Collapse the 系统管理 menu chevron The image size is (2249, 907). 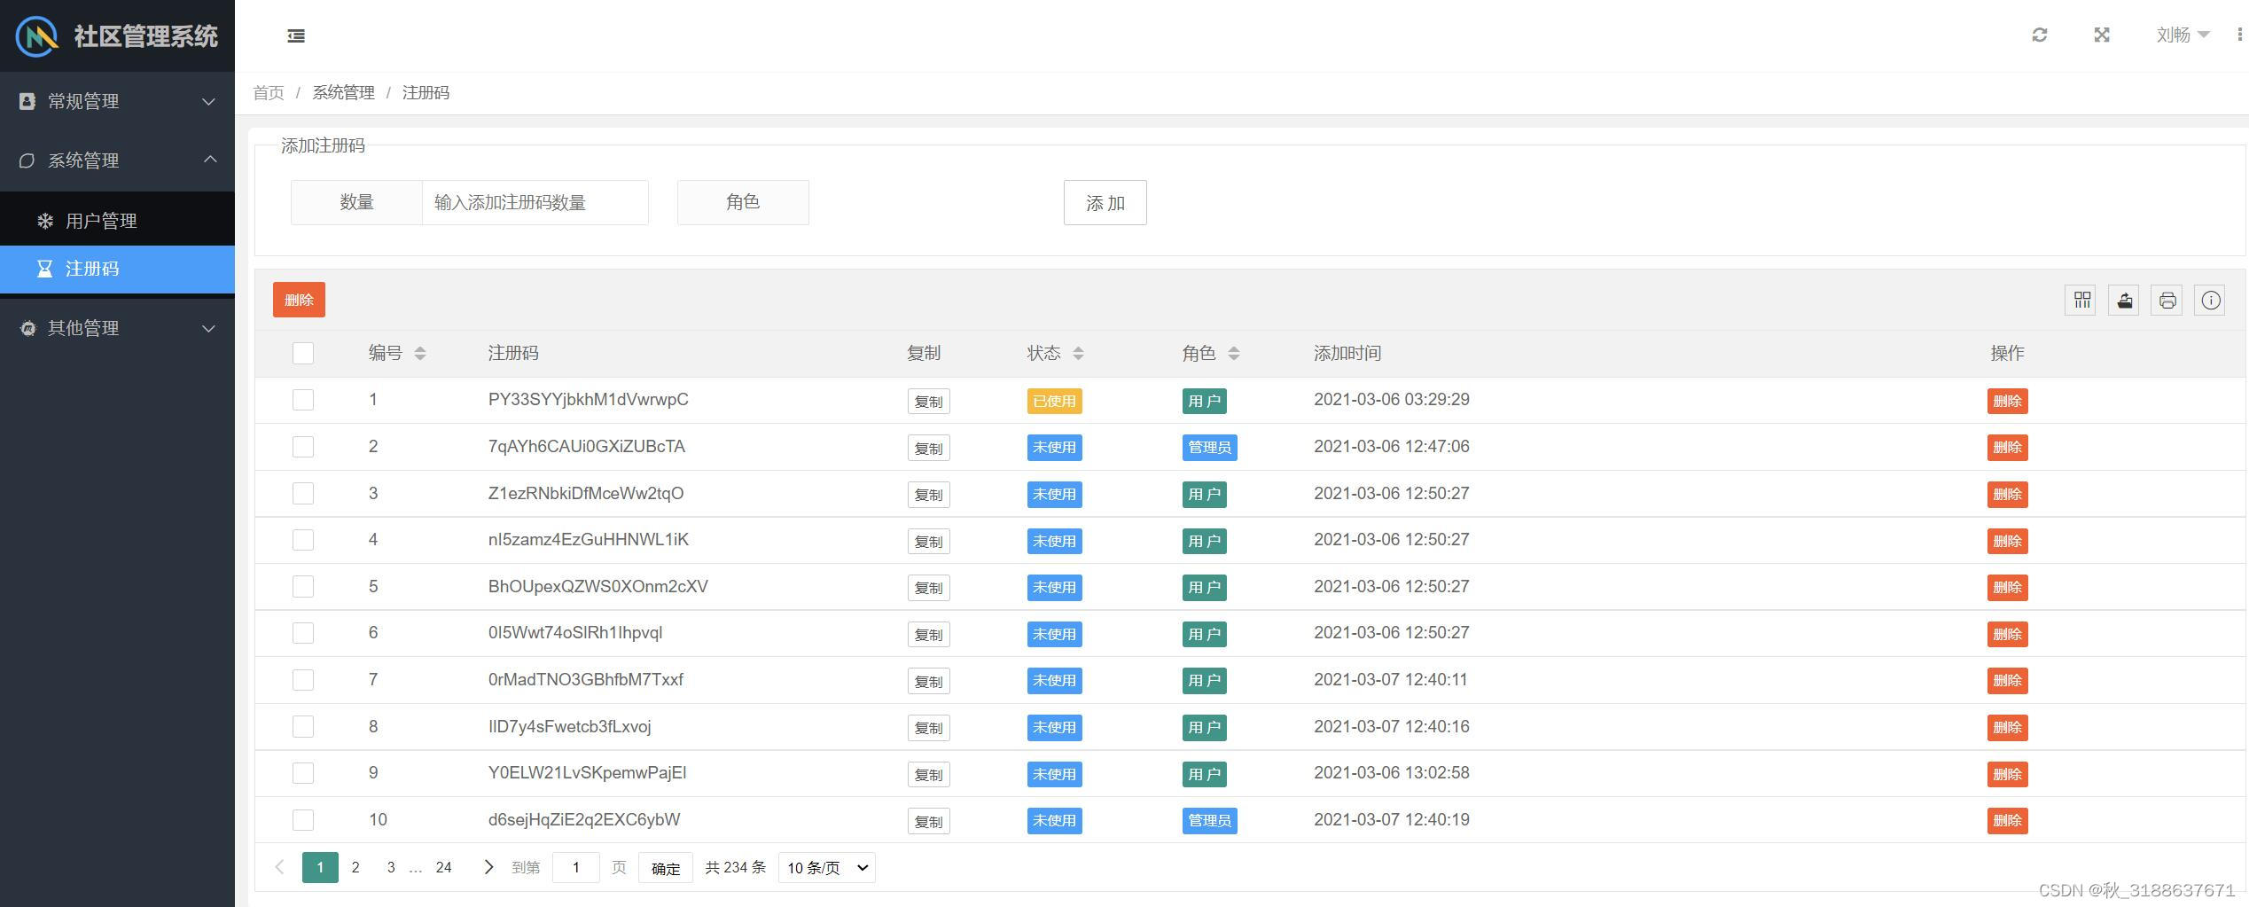pos(210,160)
